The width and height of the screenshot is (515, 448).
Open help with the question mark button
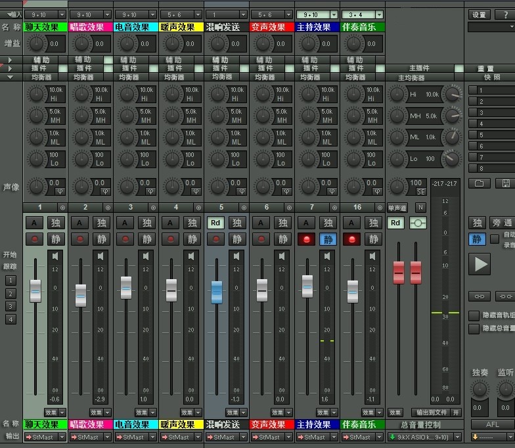(x=506, y=14)
